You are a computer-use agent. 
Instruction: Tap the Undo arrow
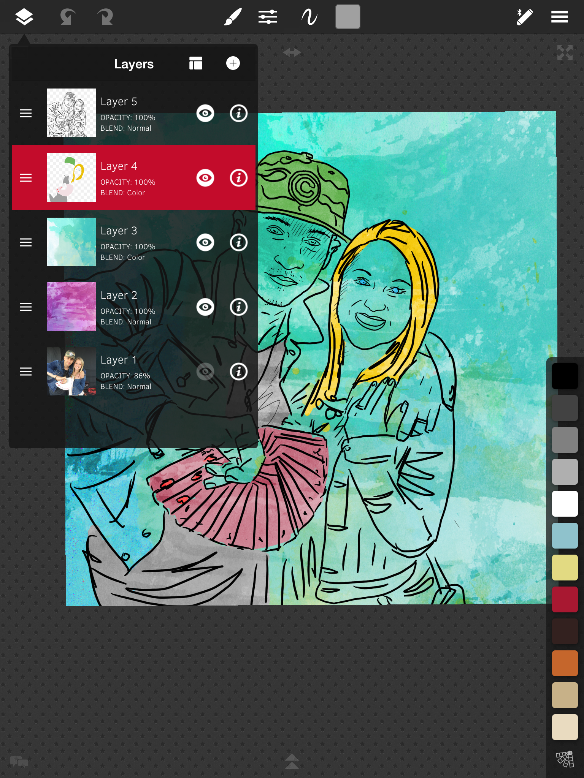(68, 17)
